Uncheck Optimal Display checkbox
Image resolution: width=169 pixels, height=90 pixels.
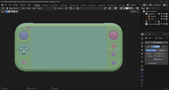(154, 59)
